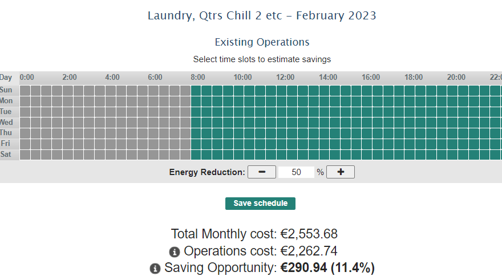The width and height of the screenshot is (502, 280).
Task: Toggle the Friday 16:00 time slot
Action: coord(367,144)
